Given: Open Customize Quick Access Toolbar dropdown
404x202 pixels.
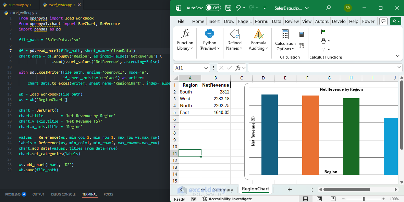Looking at the screenshot, I should [265, 8].
